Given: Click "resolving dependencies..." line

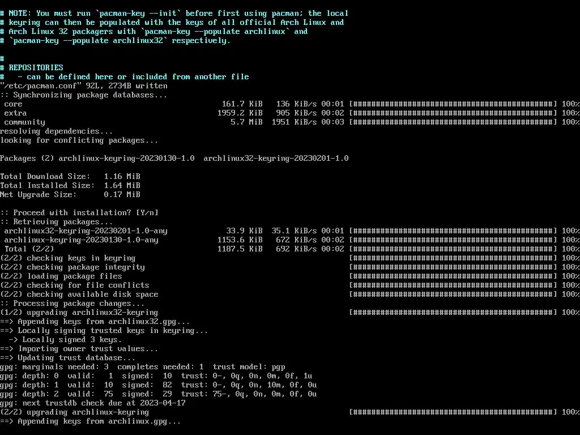Looking at the screenshot, I should [x=56, y=131].
